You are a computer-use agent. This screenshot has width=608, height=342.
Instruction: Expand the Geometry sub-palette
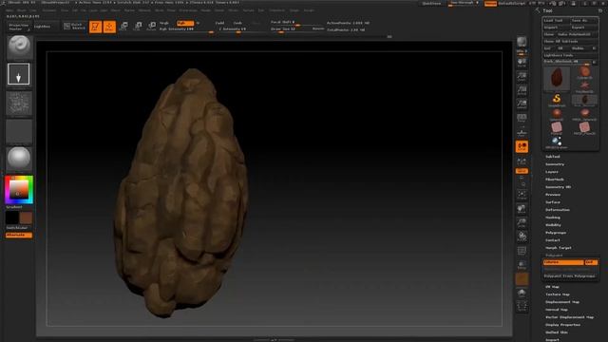pos(555,164)
